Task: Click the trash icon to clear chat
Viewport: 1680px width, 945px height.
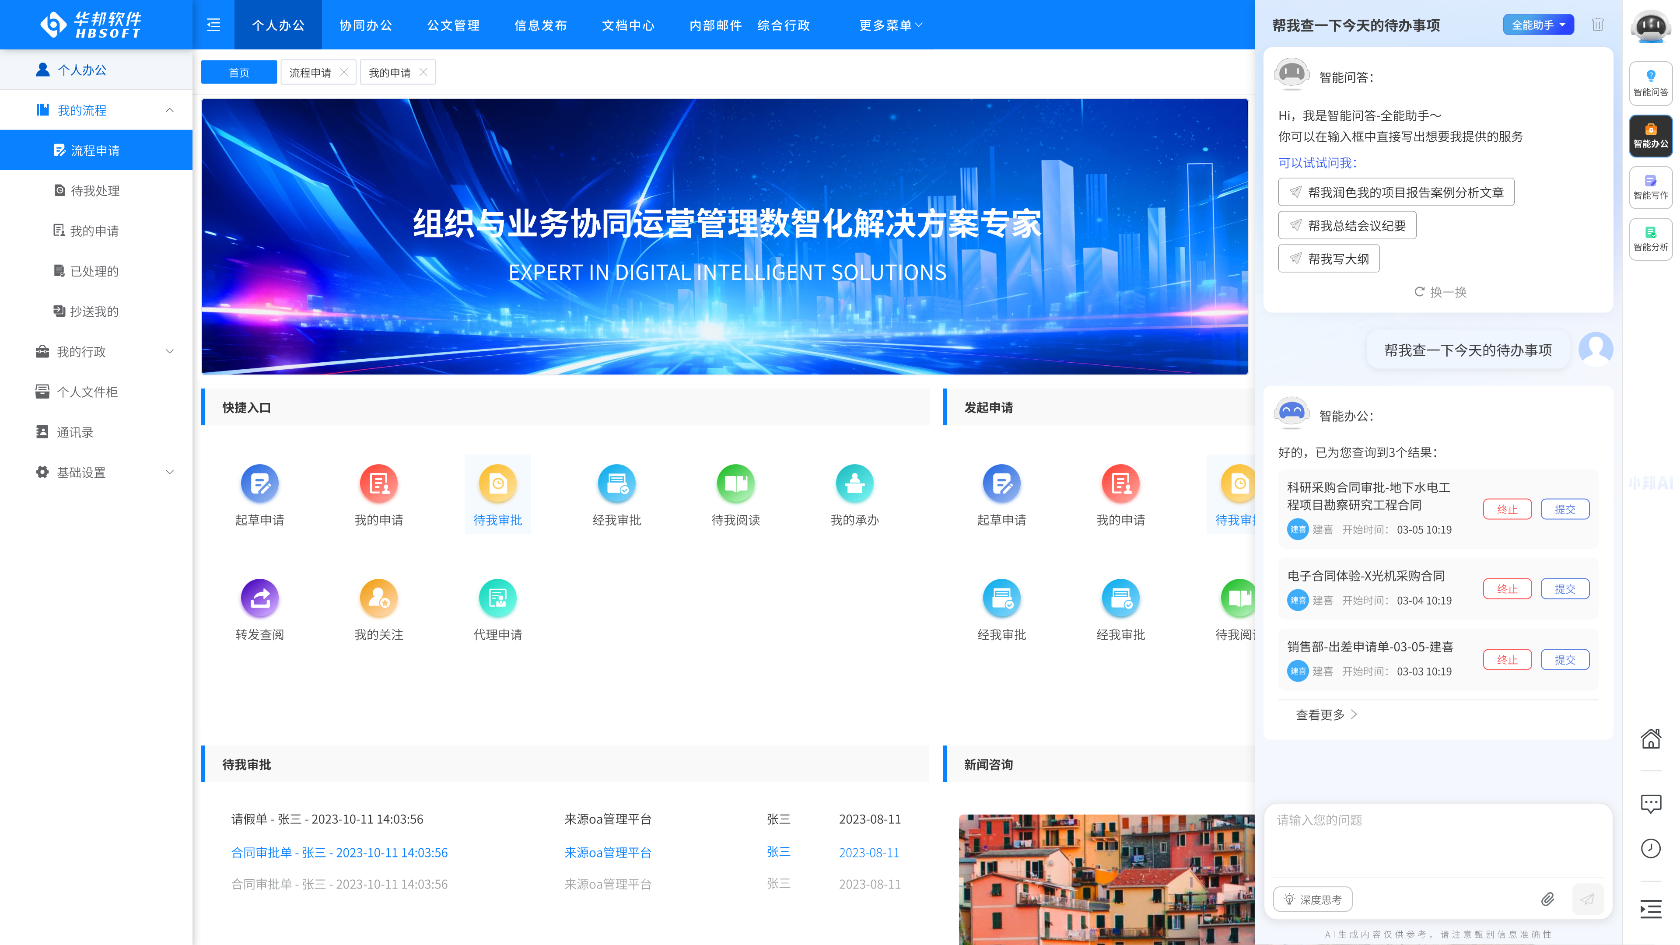Action: coord(1597,25)
